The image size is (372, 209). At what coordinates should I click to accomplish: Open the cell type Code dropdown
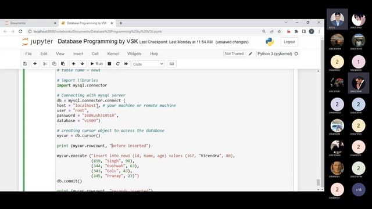point(148,64)
